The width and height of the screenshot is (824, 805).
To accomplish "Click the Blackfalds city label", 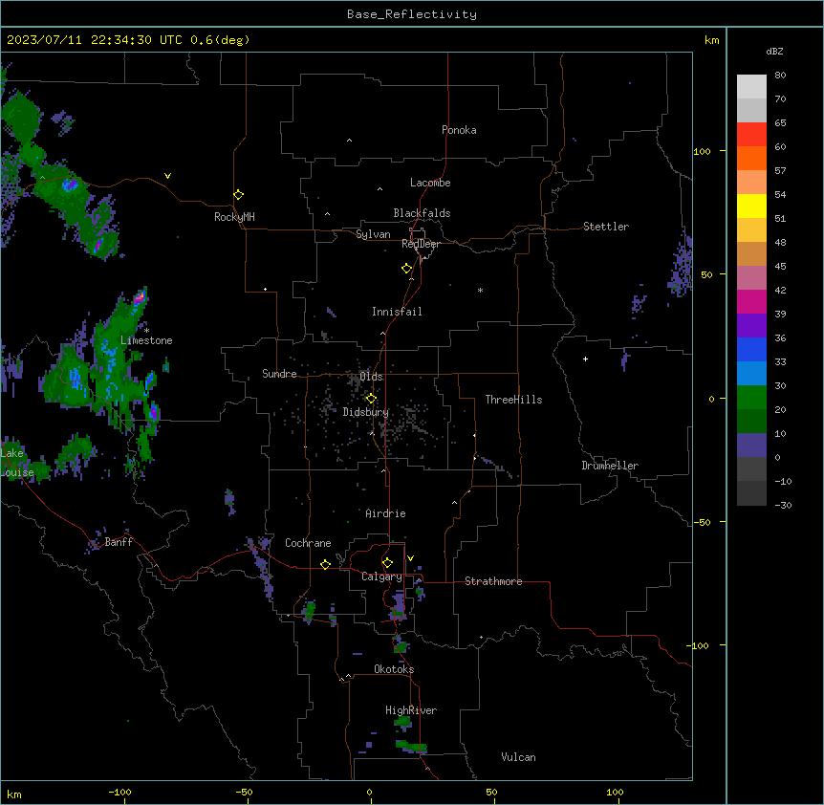I will point(422,213).
